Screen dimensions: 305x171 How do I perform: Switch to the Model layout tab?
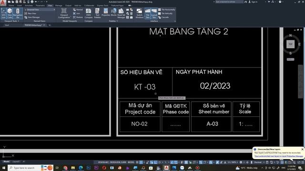point(6,161)
